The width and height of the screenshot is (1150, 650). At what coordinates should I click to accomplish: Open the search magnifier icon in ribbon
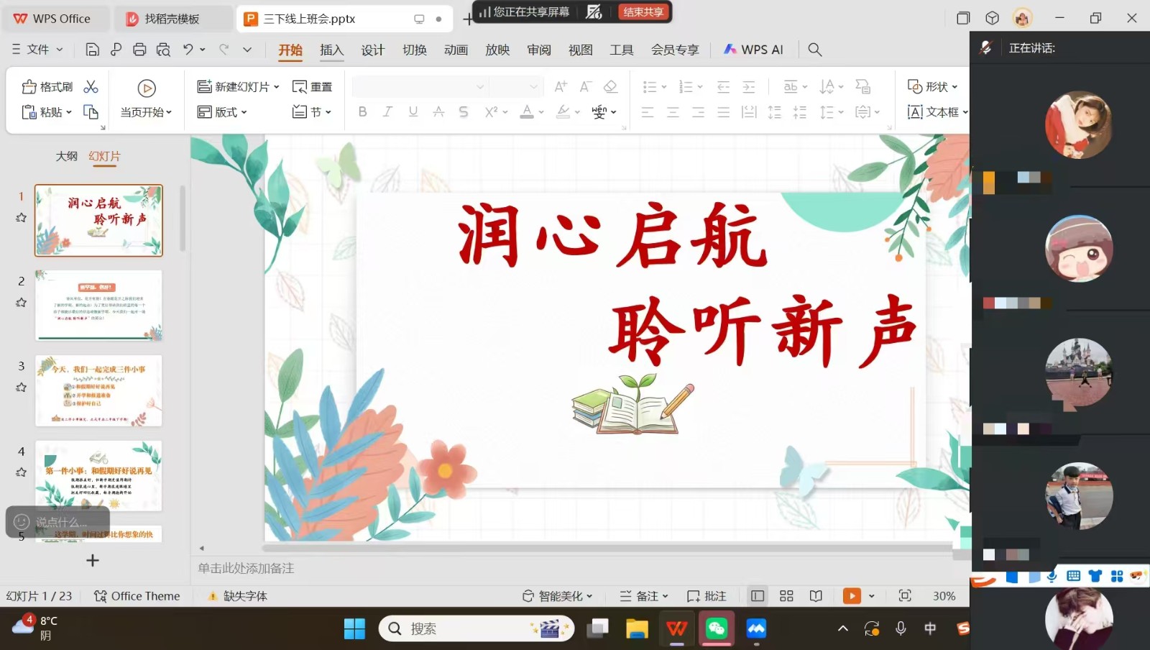click(x=814, y=50)
